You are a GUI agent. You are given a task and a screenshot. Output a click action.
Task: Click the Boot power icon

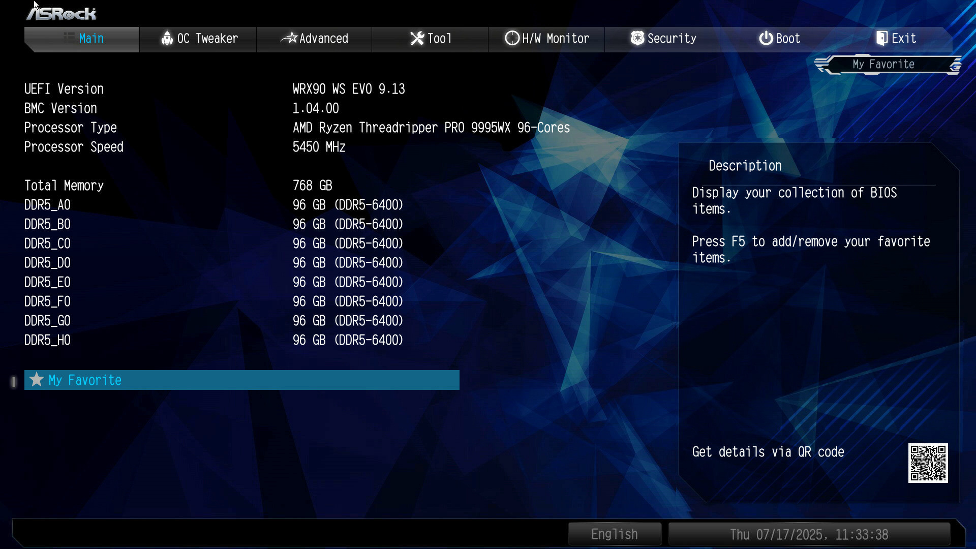point(766,38)
